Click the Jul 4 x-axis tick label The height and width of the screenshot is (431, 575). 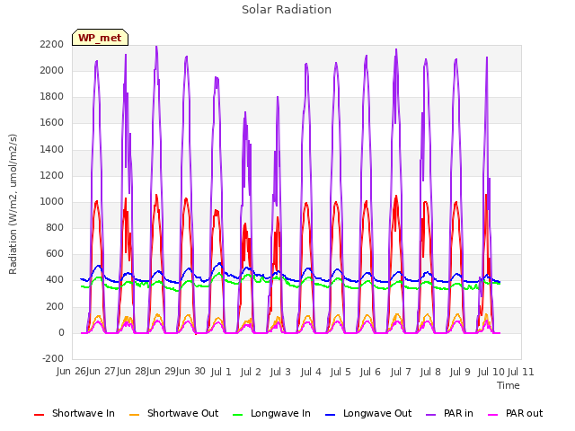[x=311, y=372]
